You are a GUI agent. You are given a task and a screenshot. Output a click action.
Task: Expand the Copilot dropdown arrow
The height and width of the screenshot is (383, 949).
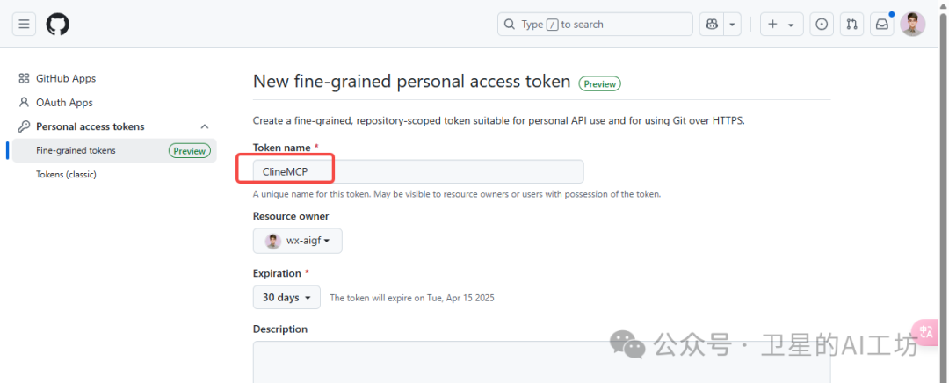click(732, 25)
